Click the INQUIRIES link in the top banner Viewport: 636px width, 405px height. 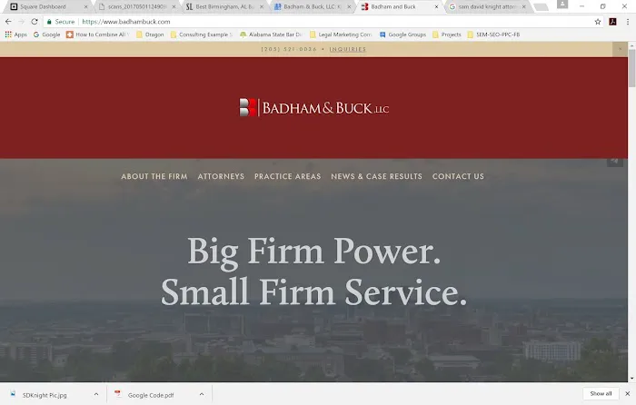pyautogui.click(x=348, y=49)
